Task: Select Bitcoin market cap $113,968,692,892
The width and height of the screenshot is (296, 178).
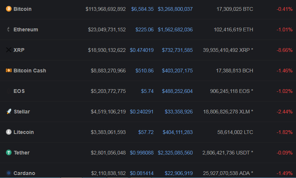Action: 105,9
